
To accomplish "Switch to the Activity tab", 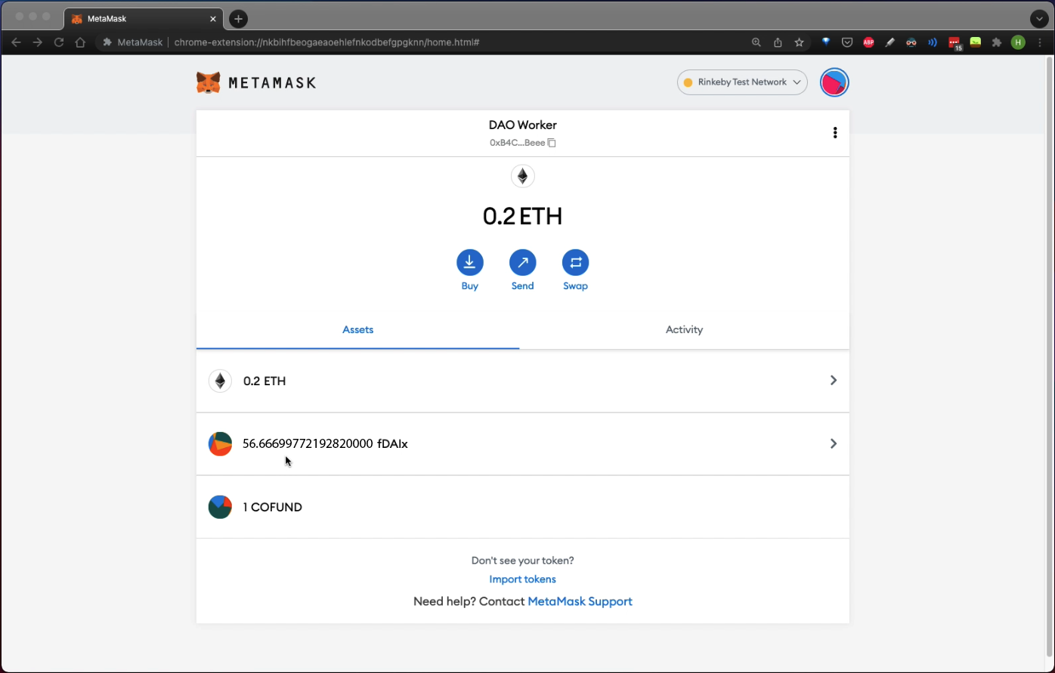I will (x=685, y=330).
